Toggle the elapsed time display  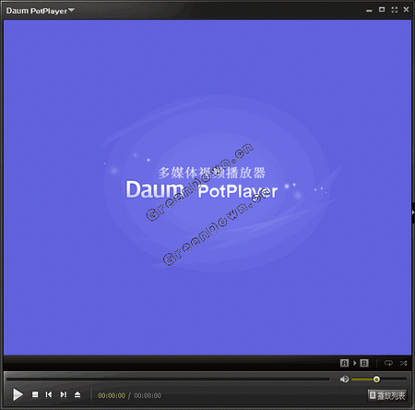[x=112, y=395]
